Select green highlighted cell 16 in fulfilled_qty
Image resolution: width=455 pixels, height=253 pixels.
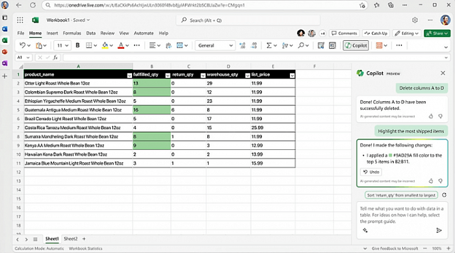coord(151,110)
